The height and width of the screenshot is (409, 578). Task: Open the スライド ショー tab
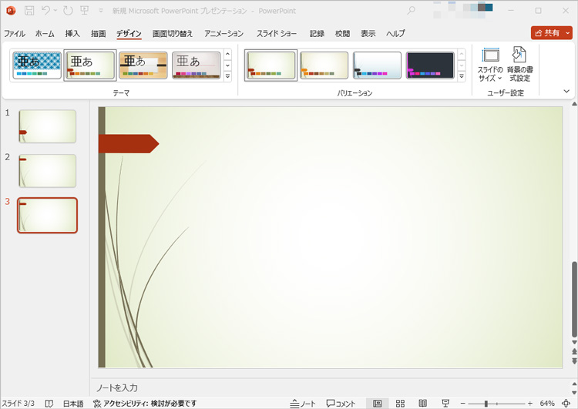(277, 34)
